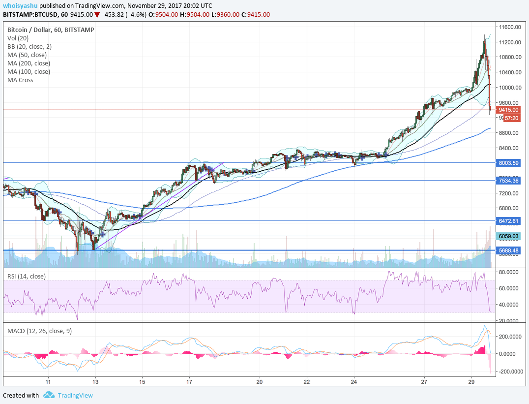Click the O:9504.00 open value

click(163, 15)
